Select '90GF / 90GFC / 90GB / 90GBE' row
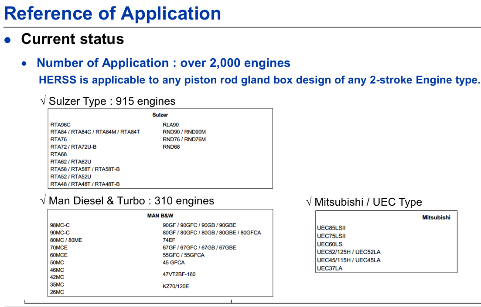481x307 pixels. (199, 225)
